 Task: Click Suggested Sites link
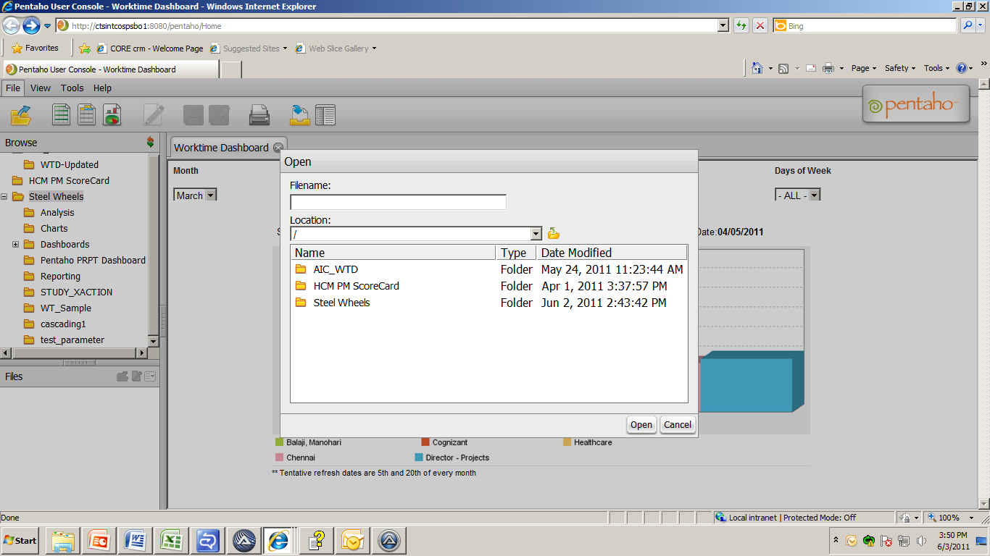pos(248,49)
